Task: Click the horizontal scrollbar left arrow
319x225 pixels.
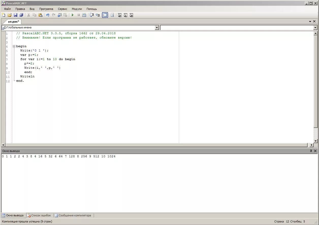Action: click(x=3, y=145)
